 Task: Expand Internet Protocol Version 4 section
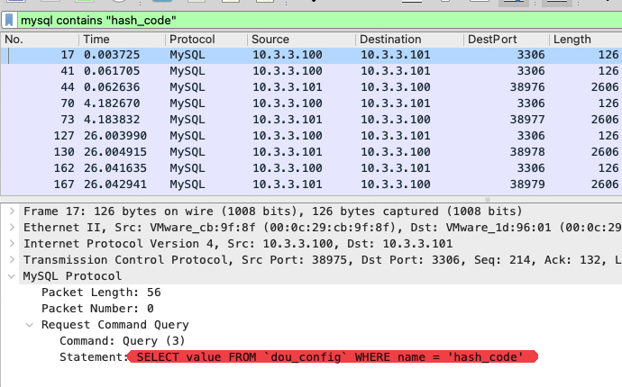point(10,243)
